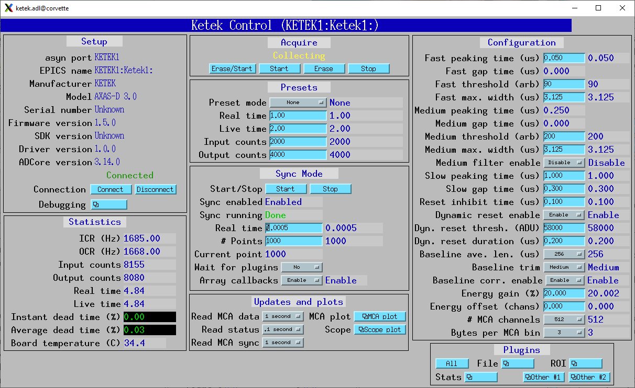This screenshot has height=388, width=635.
Task: Open Medium filter enable dropdown
Action: 564,163
